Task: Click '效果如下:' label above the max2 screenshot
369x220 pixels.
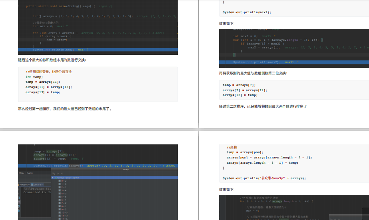Action: 227,24
